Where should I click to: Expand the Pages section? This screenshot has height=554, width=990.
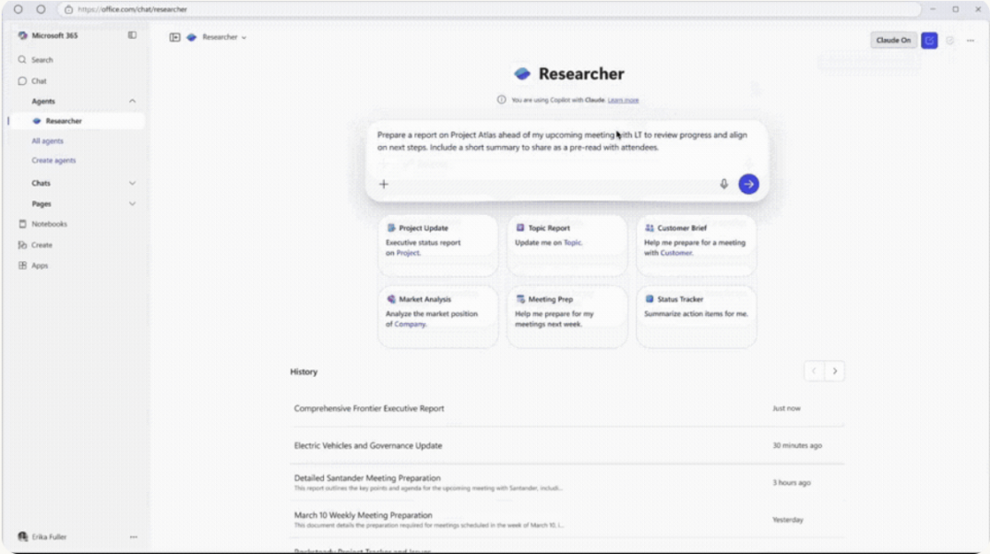(x=134, y=202)
